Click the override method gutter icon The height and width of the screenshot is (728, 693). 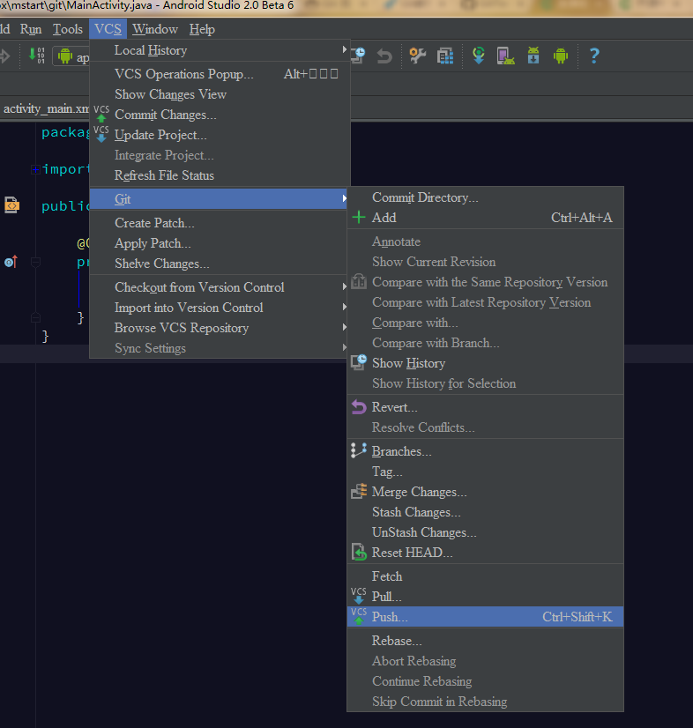click(11, 262)
